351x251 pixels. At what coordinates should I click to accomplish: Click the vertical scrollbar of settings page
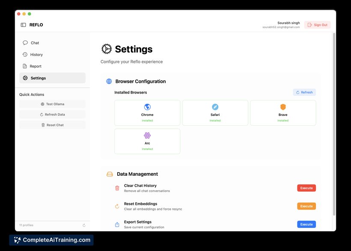point(334,124)
